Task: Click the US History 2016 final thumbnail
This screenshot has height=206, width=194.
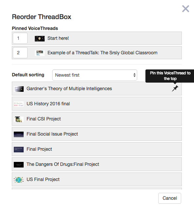Action: tap(19, 104)
